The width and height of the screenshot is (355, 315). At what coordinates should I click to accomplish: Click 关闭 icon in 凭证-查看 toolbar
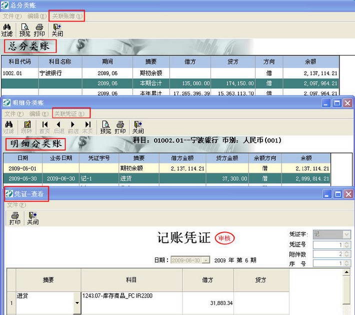click(x=33, y=218)
